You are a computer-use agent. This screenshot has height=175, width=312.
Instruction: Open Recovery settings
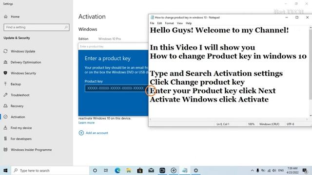17,106
